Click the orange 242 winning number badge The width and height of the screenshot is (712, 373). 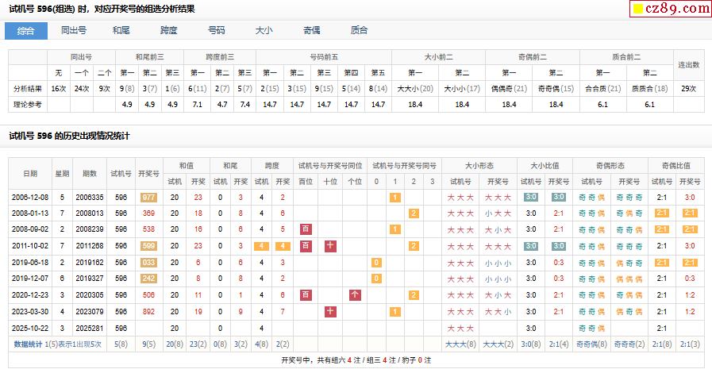(x=148, y=279)
